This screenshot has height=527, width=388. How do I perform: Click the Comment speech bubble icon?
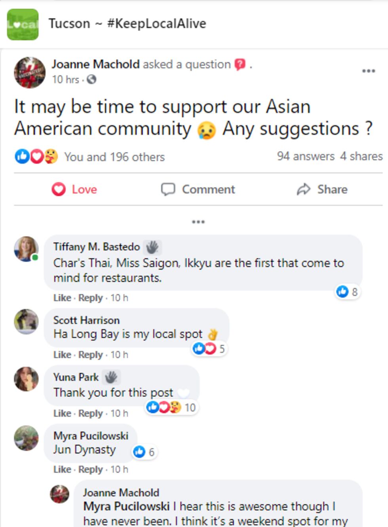169,189
